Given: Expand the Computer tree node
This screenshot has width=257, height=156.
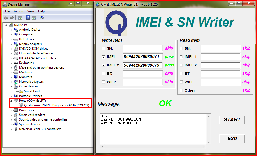Looking at the screenshot, I should pyautogui.click(x=11, y=35).
